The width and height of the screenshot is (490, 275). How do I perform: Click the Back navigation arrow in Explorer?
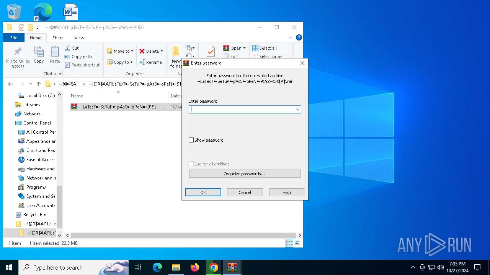(x=10, y=84)
